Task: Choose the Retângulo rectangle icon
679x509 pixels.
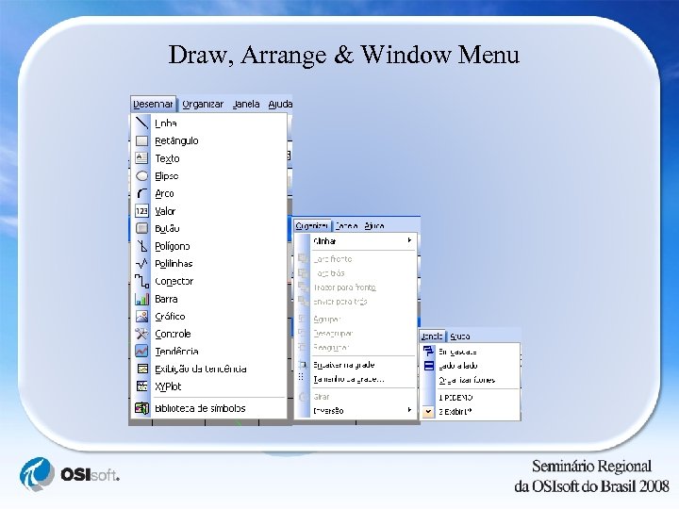Action: pos(141,140)
